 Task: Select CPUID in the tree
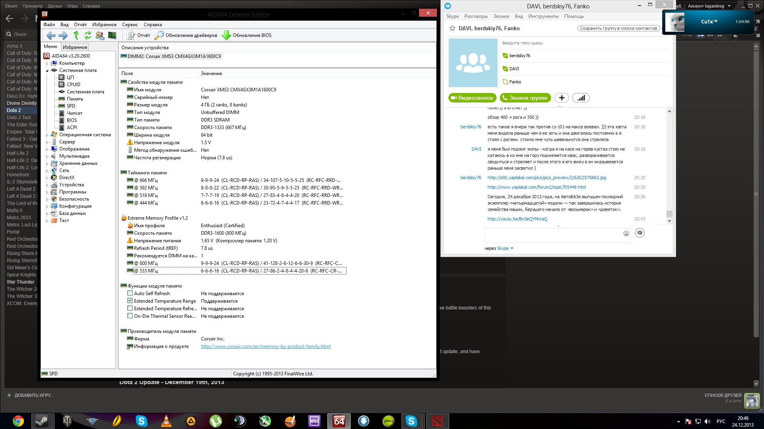click(x=74, y=85)
